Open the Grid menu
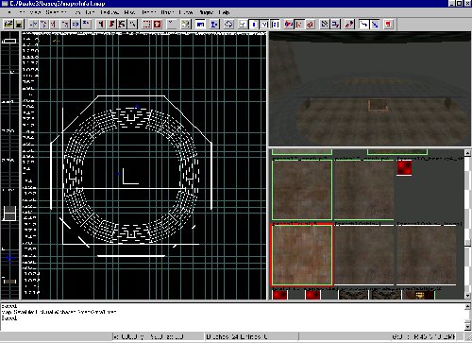This screenshot has height=343, width=472. pyautogui.click(x=90, y=12)
